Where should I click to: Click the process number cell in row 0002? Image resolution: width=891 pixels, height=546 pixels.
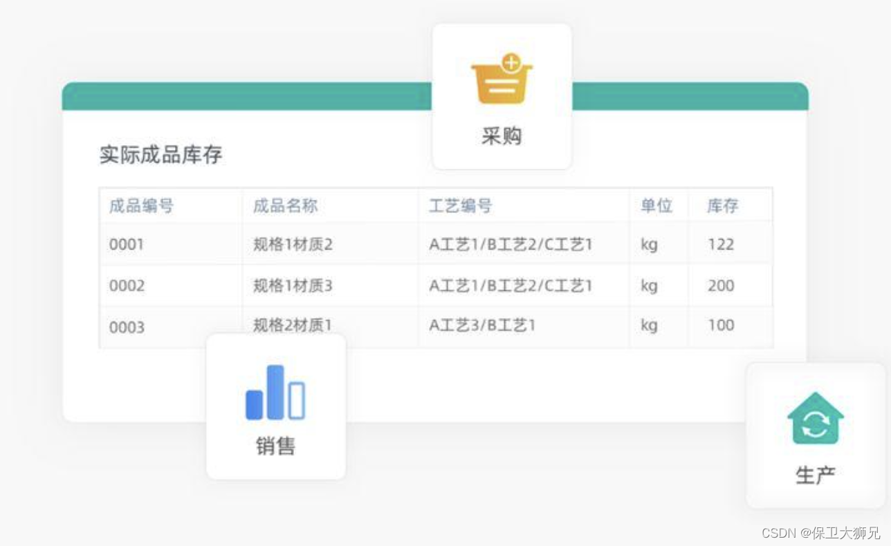[x=511, y=285]
